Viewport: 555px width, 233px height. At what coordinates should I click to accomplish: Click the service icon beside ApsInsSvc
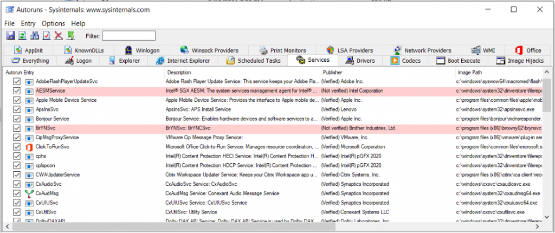29,110
